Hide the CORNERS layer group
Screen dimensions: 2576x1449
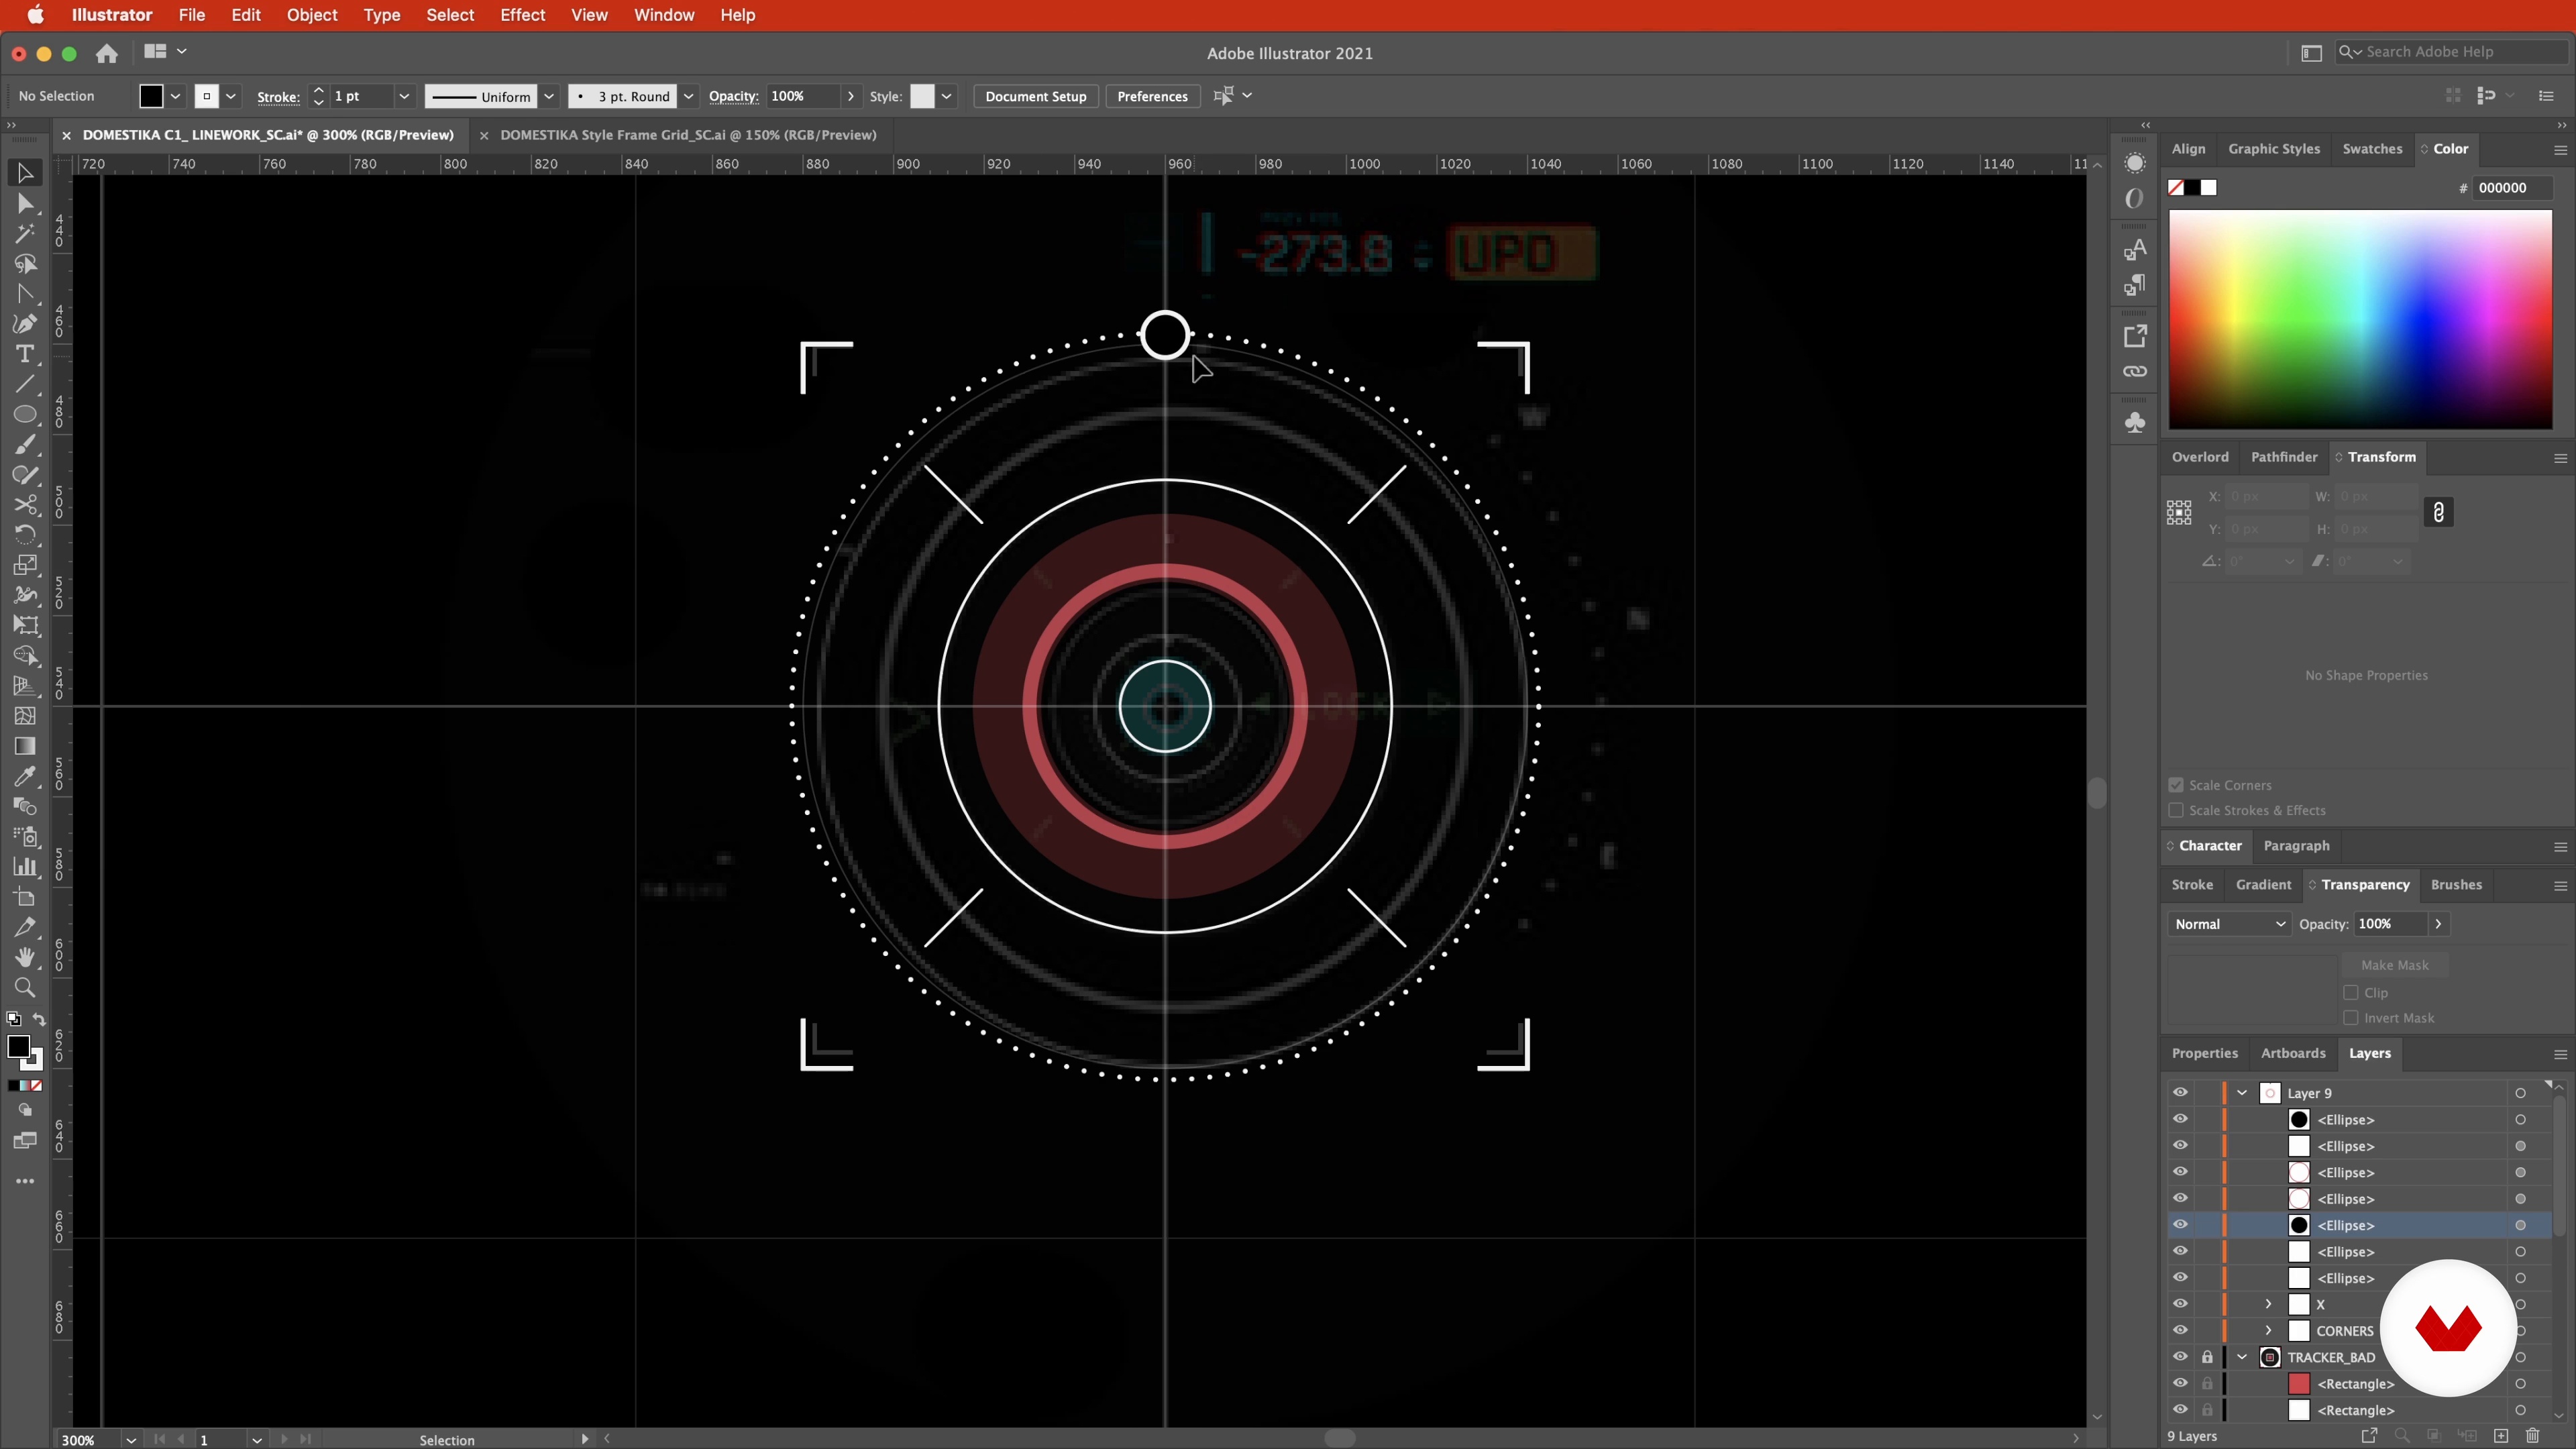(x=2180, y=1330)
